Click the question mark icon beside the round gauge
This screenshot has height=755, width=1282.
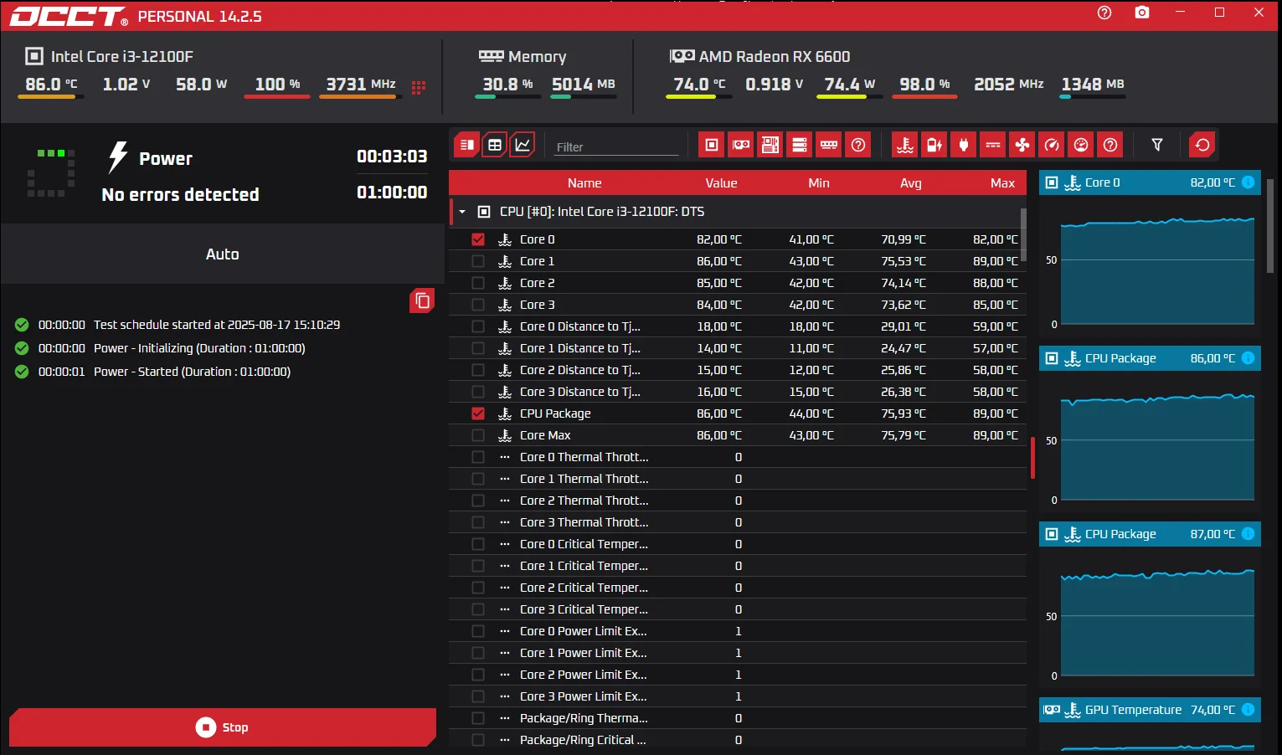pos(1110,145)
